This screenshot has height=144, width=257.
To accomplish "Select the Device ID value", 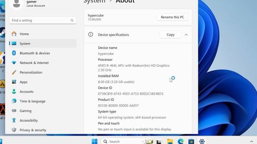I will pos(131,94).
